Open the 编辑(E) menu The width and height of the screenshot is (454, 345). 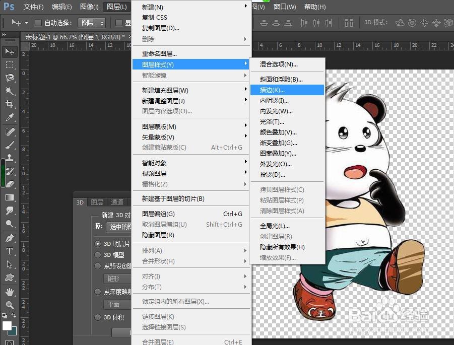61,7
